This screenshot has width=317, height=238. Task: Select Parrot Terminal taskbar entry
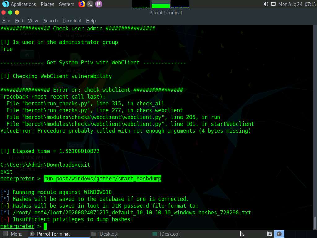[x=59, y=234]
